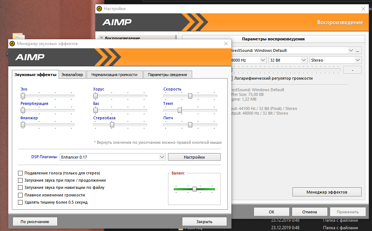Click AIMP logo in the Настройки window header

point(117,22)
